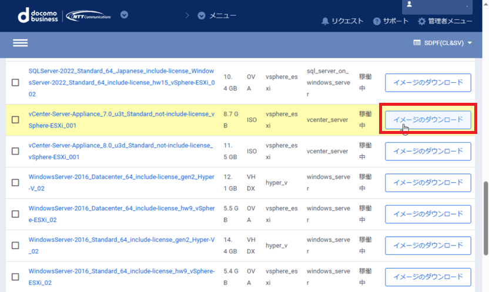Tick checkbox for WindowsServer-2016 Standard hw9 vSphere row
The height and width of the screenshot is (292, 489).
(x=15, y=277)
